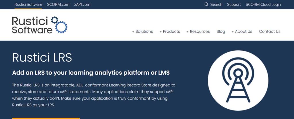Click the large blue gear in the logo
The image size is (294, 119).
click(x=61, y=27)
